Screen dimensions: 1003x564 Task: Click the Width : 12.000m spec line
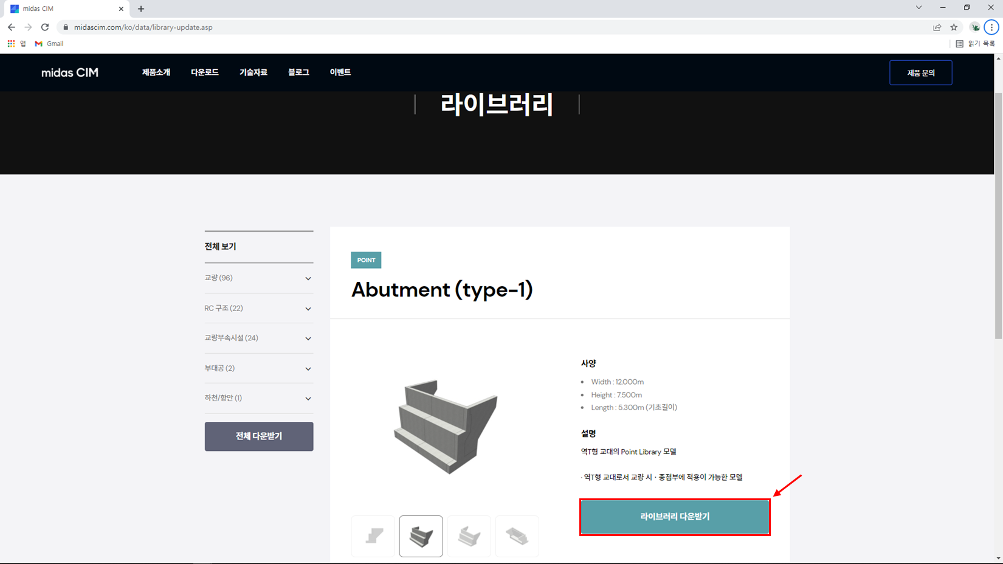617,382
